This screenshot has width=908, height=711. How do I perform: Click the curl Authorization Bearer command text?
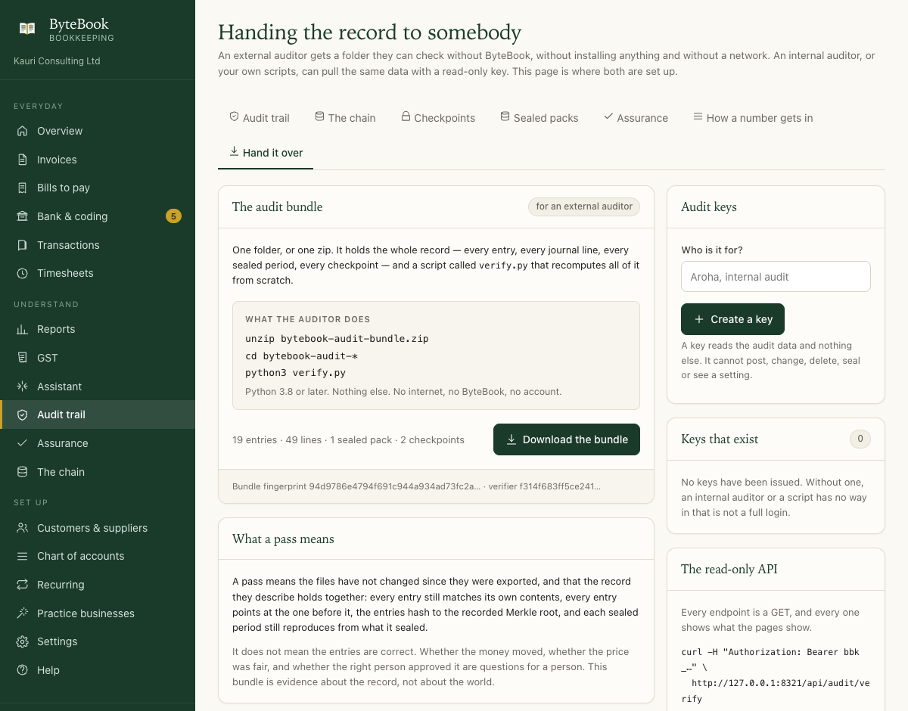tap(770, 660)
